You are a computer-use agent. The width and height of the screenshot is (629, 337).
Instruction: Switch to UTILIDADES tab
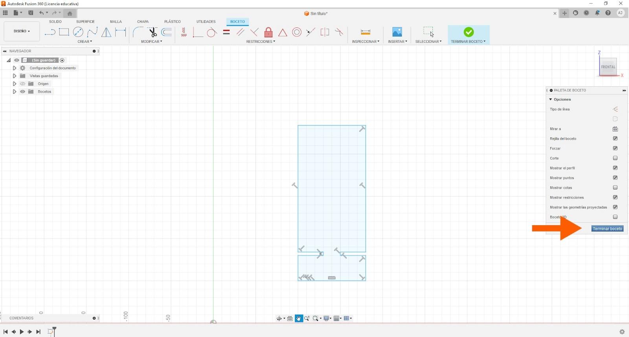[x=206, y=22]
